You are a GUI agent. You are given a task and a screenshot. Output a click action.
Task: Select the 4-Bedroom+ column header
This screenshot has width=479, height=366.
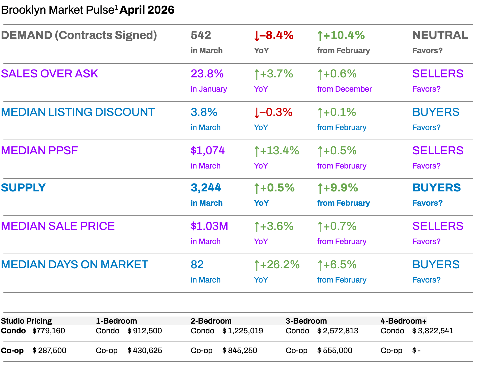click(403, 321)
